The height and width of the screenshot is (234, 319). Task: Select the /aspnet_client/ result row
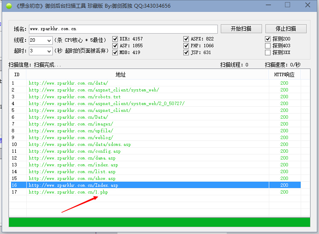pos(156,110)
